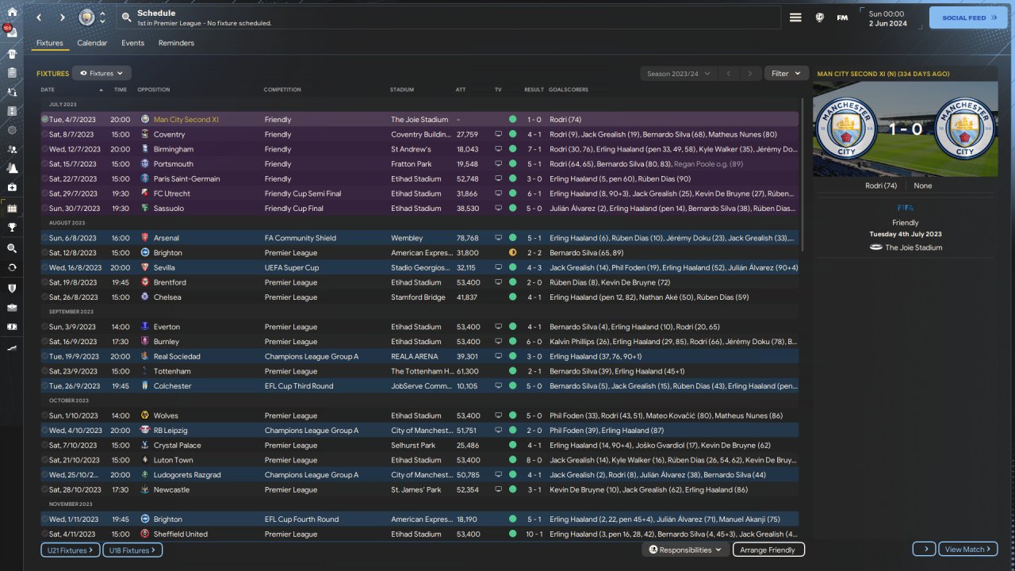The image size is (1015, 571).
Task: Toggle the Everton fixture row marker
Action: (45, 327)
